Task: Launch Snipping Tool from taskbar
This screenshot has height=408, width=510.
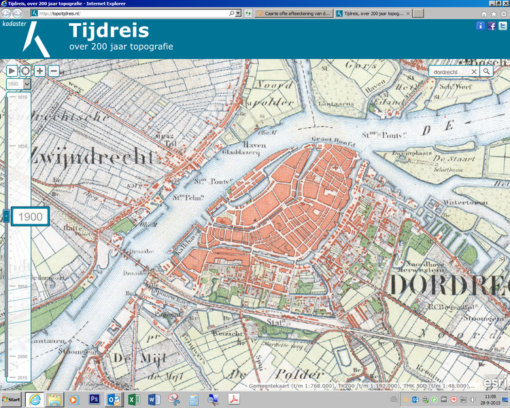Action: (x=174, y=399)
